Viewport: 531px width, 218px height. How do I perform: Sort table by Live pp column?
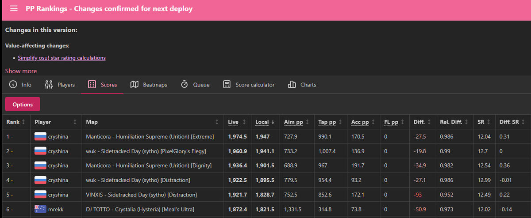pos(237,122)
